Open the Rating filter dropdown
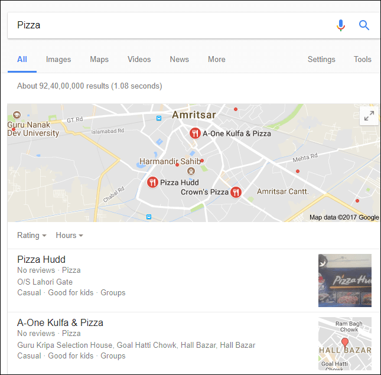The width and height of the screenshot is (381, 375). 32,236
